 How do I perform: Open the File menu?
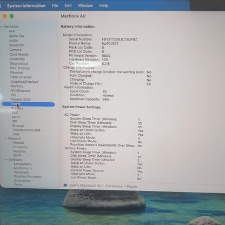pos(55,6)
